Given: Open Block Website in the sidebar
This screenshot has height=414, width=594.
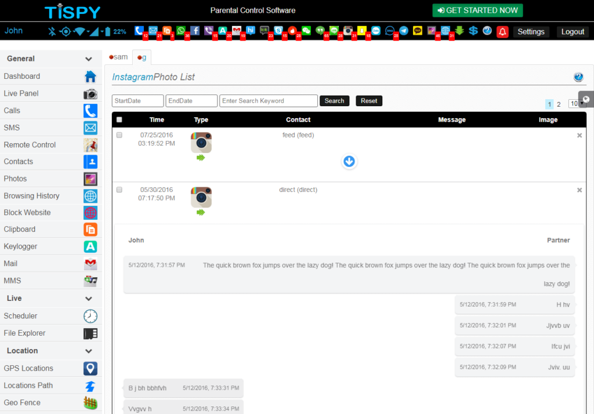Looking at the screenshot, I should [x=51, y=212].
